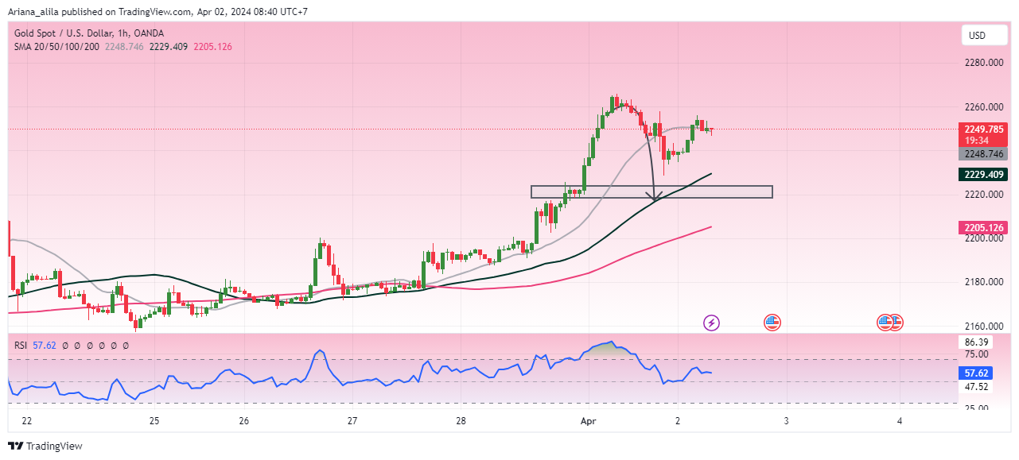The image size is (1019, 460).
Task: Click the blue 57.62 RSI axis tag
Action: 977,372
